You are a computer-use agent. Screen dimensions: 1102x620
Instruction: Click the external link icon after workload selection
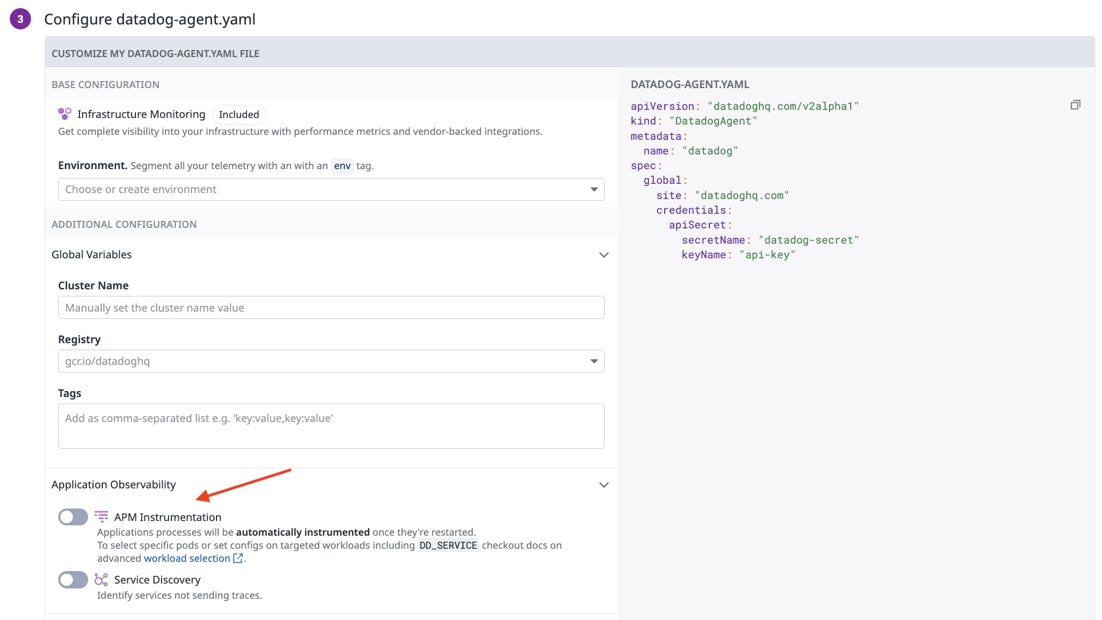tap(238, 558)
